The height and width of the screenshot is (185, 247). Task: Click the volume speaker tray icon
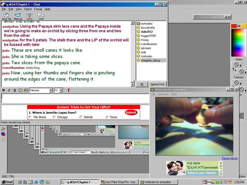click(221, 182)
